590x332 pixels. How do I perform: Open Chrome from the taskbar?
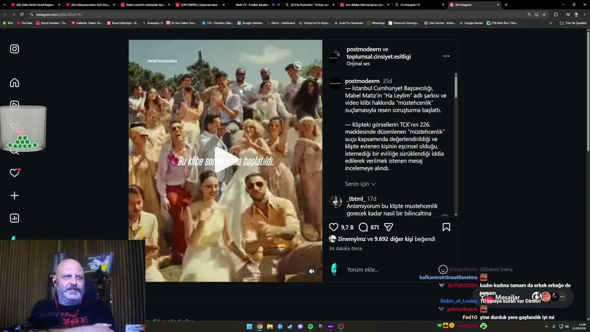[260, 326]
